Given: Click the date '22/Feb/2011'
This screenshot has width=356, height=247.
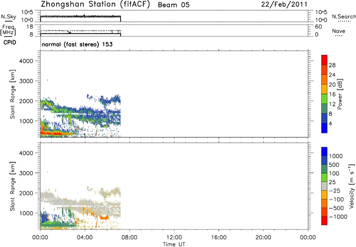Looking at the screenshot, I should [284, 4].
